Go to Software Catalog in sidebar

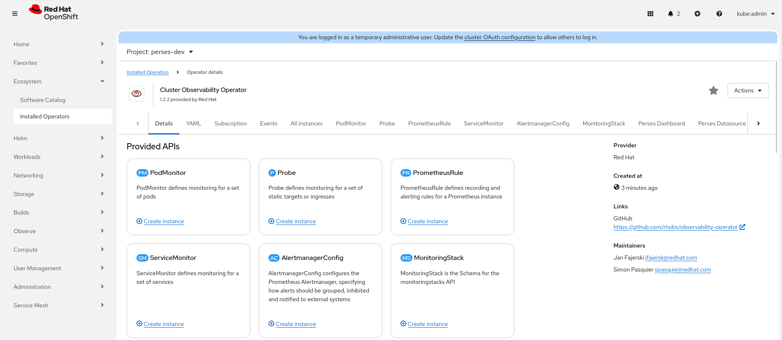pos(43,100)
